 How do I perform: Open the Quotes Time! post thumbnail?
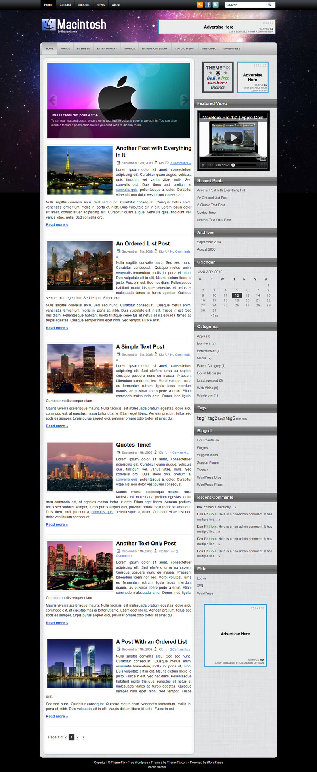80,467
